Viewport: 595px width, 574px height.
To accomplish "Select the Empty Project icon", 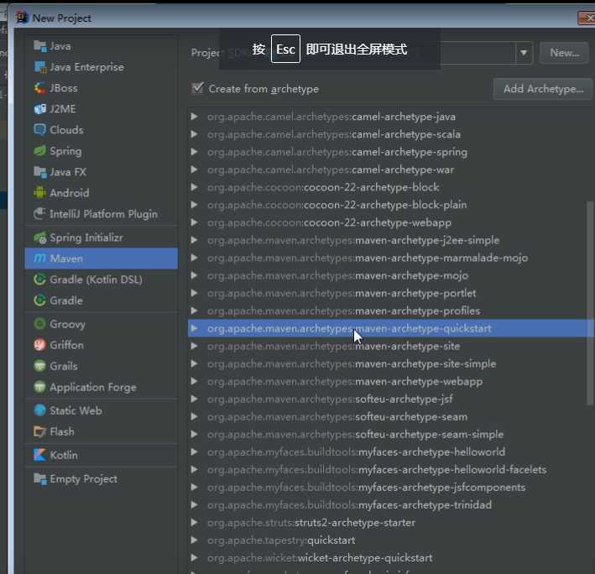I will (x=39, y=479).
